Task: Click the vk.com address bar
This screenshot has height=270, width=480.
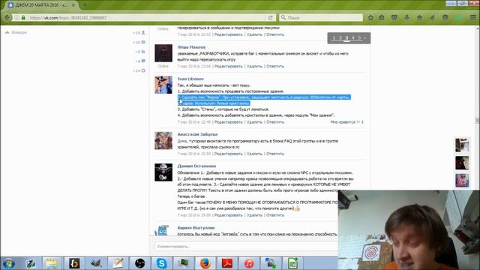Action: click(147, 17)
